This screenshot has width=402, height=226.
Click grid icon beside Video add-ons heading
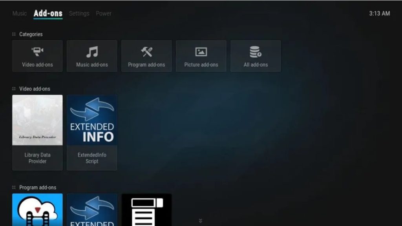(14, 89)
